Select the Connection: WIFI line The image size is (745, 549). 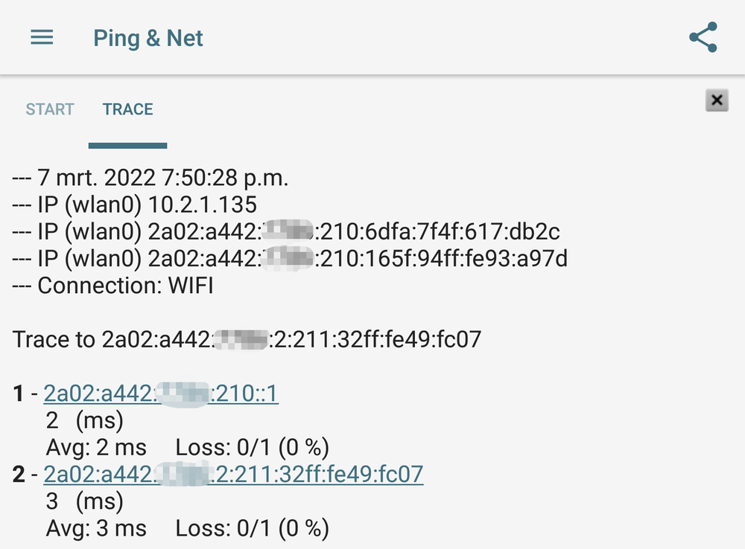pos(112,286)
